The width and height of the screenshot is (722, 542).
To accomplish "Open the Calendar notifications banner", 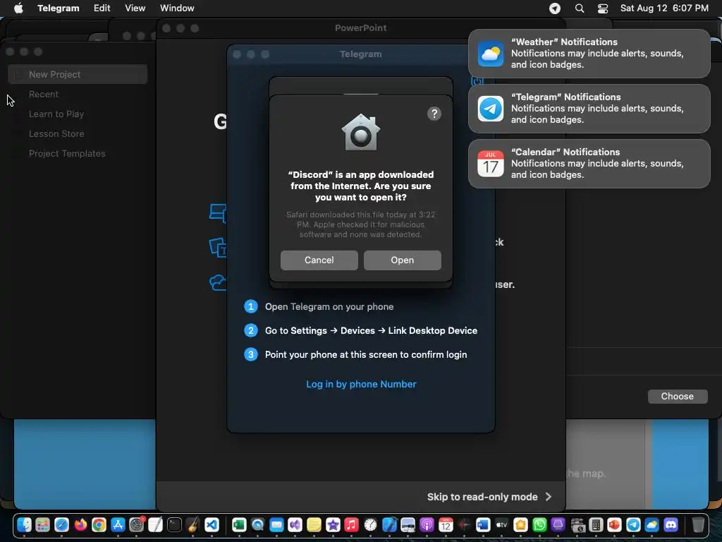I will point(589,164).
